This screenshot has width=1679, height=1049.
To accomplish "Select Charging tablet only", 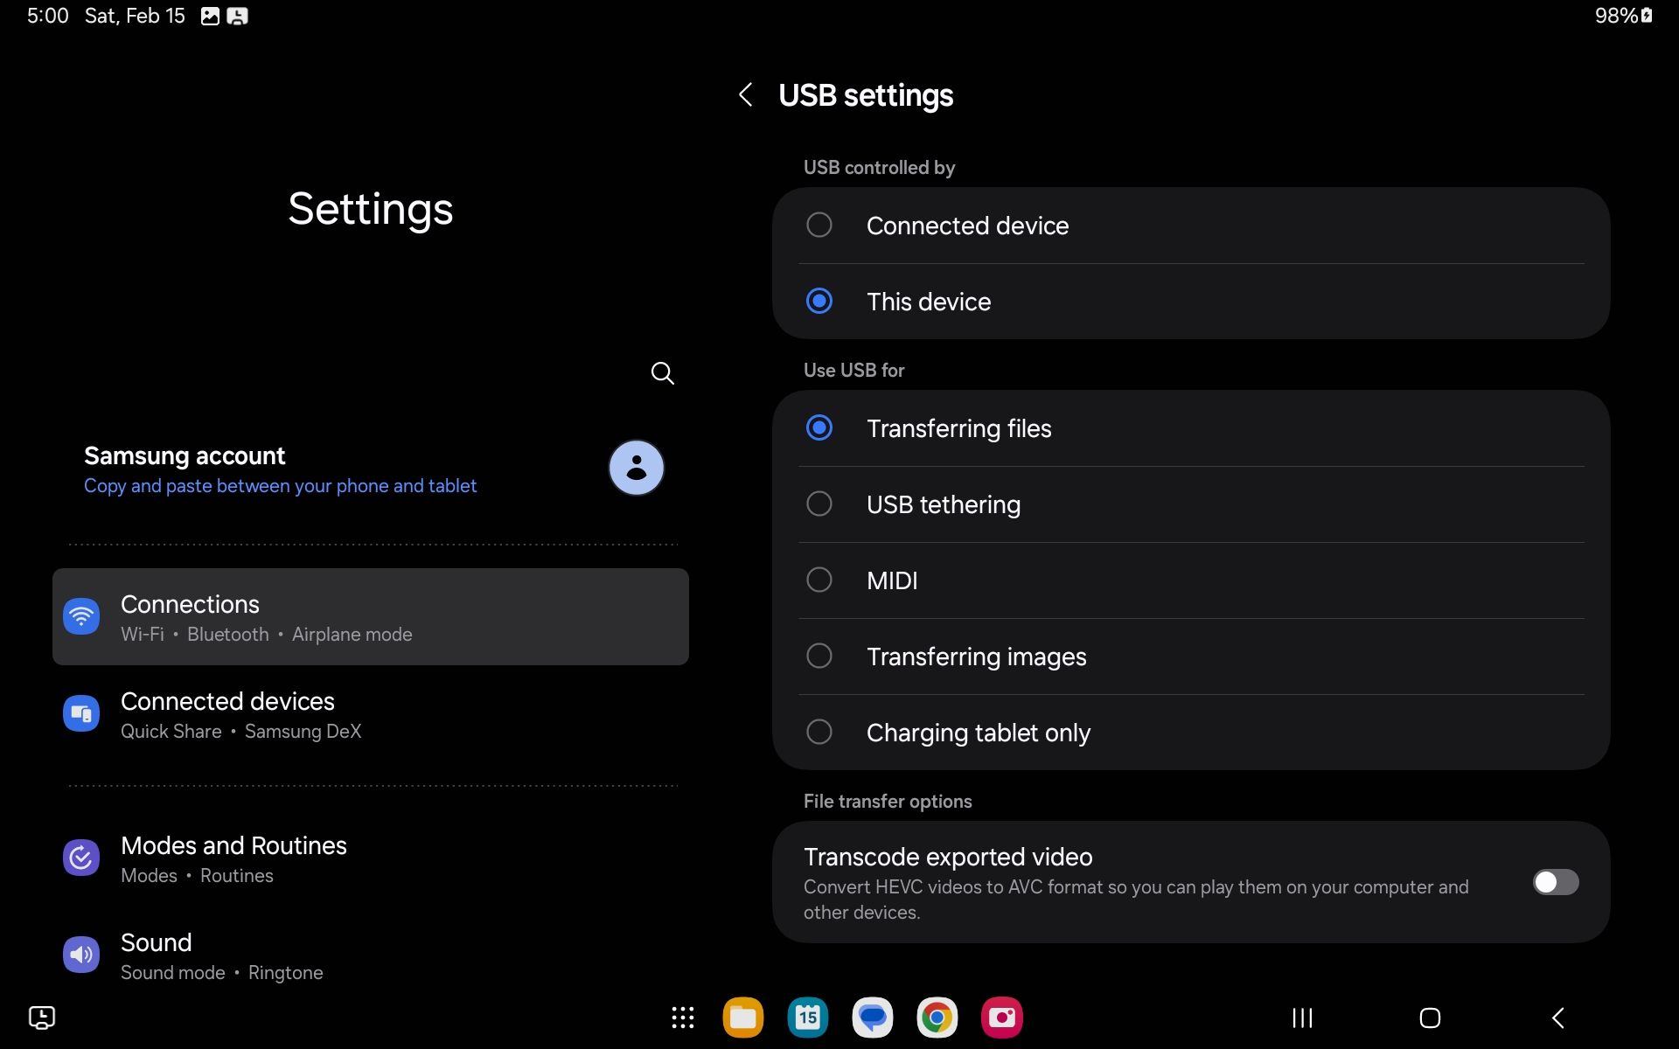I will pos(819,733).
